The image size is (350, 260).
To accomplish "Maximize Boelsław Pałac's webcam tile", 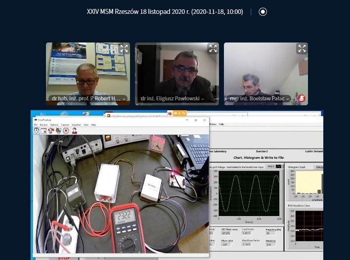I will pyautogui.click(x=302, y=48).
